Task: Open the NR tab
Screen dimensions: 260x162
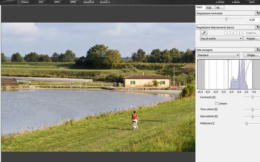Action: [x=218, y=7]
